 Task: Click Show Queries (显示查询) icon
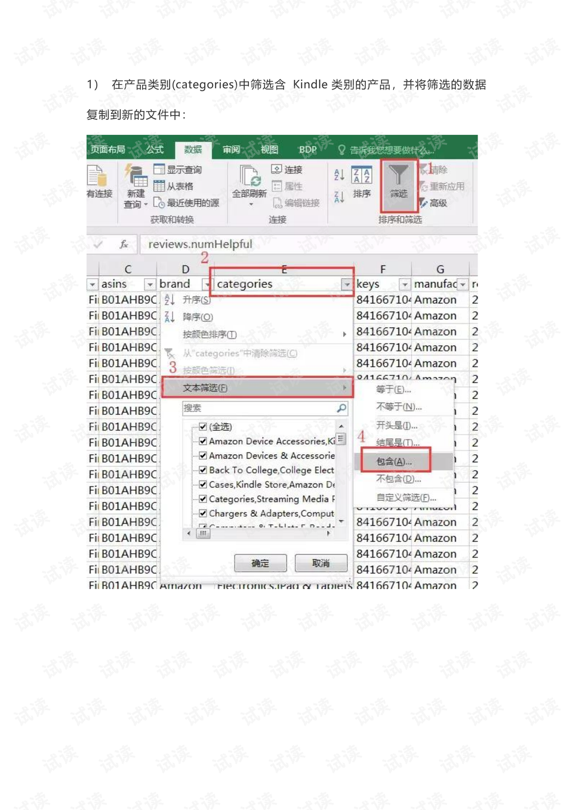click(159, 170)
